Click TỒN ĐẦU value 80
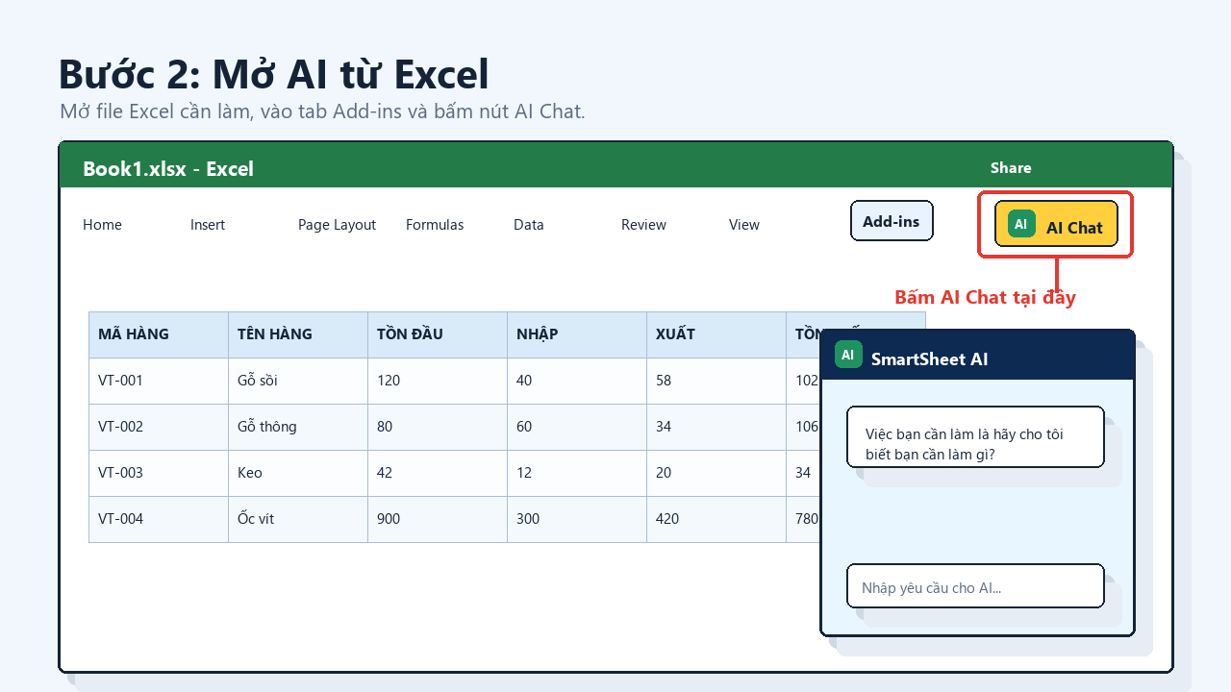This screenshot has width=1231, height=692. click(x=438, y=427)
